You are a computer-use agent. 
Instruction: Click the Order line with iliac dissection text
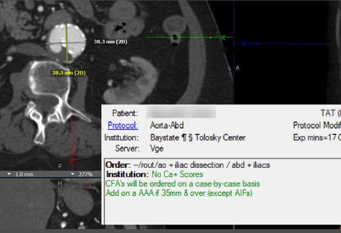point(188,165)
